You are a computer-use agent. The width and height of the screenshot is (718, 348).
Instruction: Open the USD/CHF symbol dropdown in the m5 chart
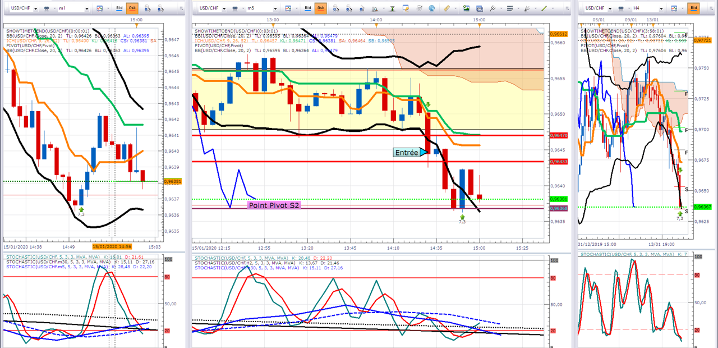point(224,8)
